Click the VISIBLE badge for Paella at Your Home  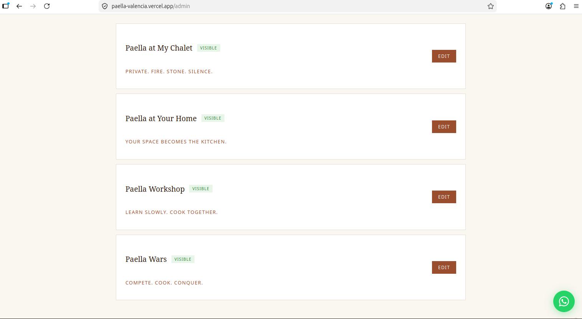tap(213, 118)
